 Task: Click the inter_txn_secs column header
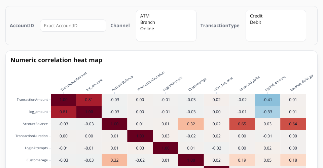click(223, 84)
